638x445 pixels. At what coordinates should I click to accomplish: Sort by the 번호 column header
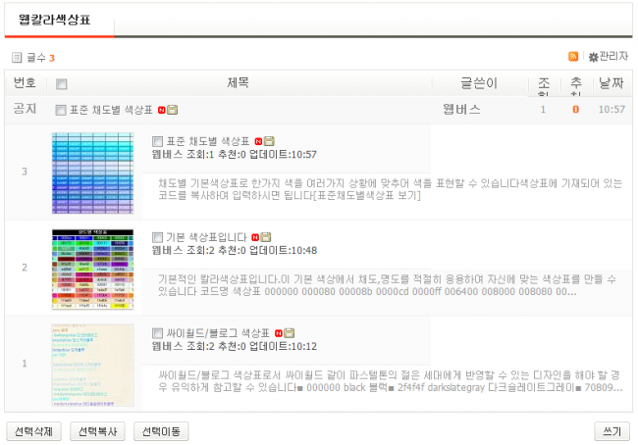click(25, 83)
